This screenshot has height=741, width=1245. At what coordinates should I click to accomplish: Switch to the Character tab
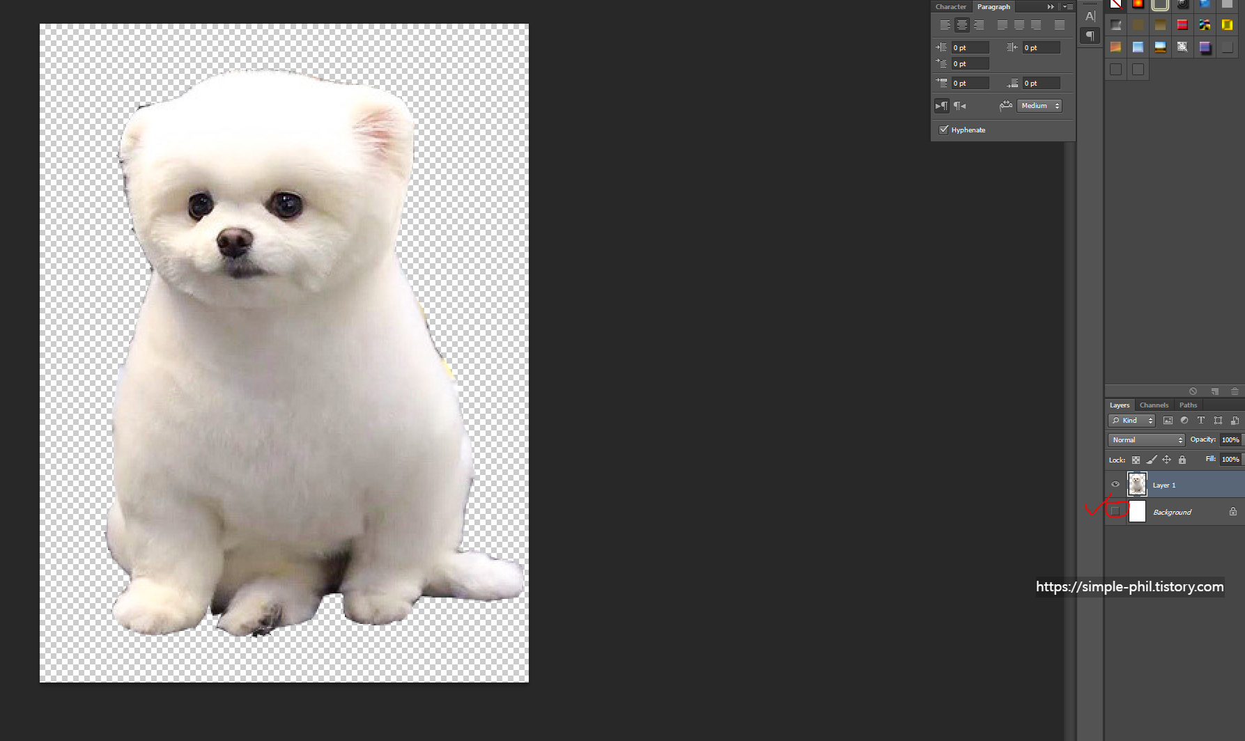[950, 6]
